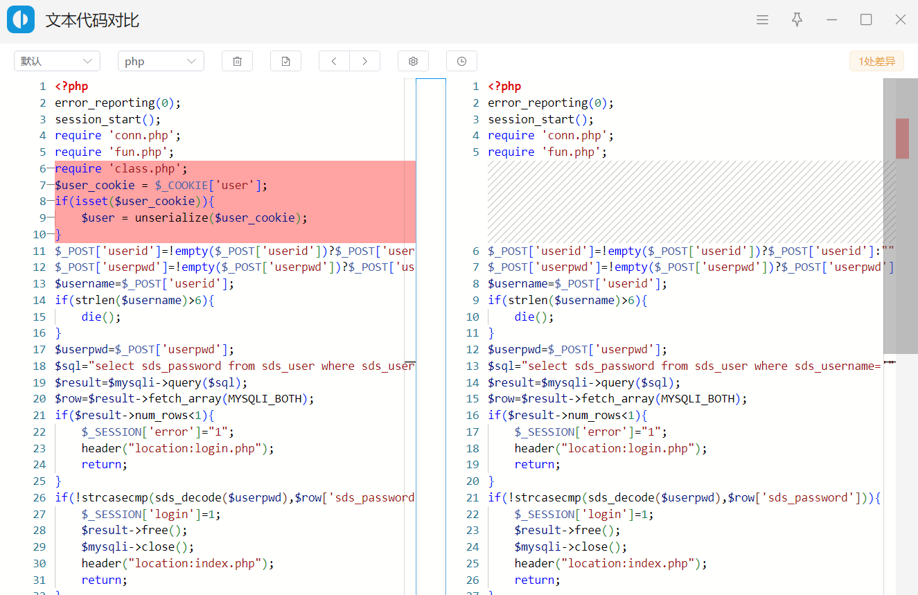Click the file export icon button
This screenshot has width=918, height=595.
tap(285, 61)
